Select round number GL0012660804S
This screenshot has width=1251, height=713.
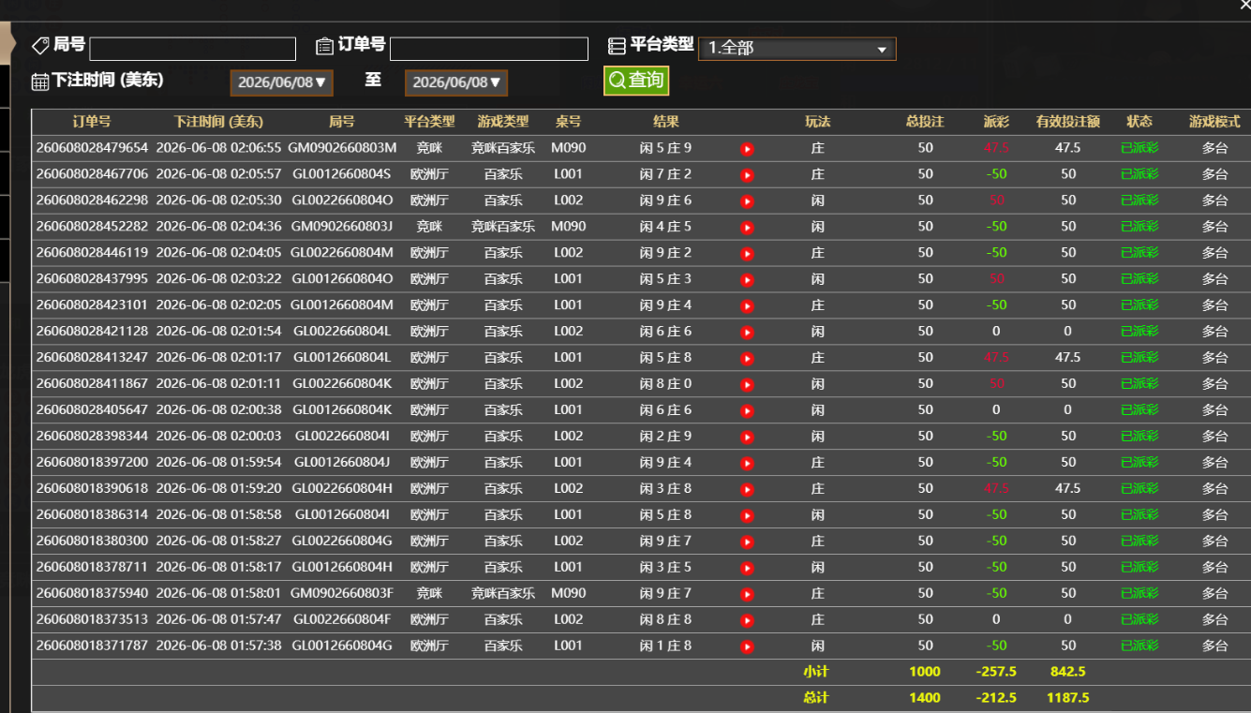(x=342, y=174)
